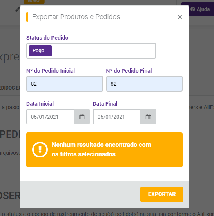Screen dimensions: 214x216
Task: Click the EXPORTAR button
Action: 162,194
